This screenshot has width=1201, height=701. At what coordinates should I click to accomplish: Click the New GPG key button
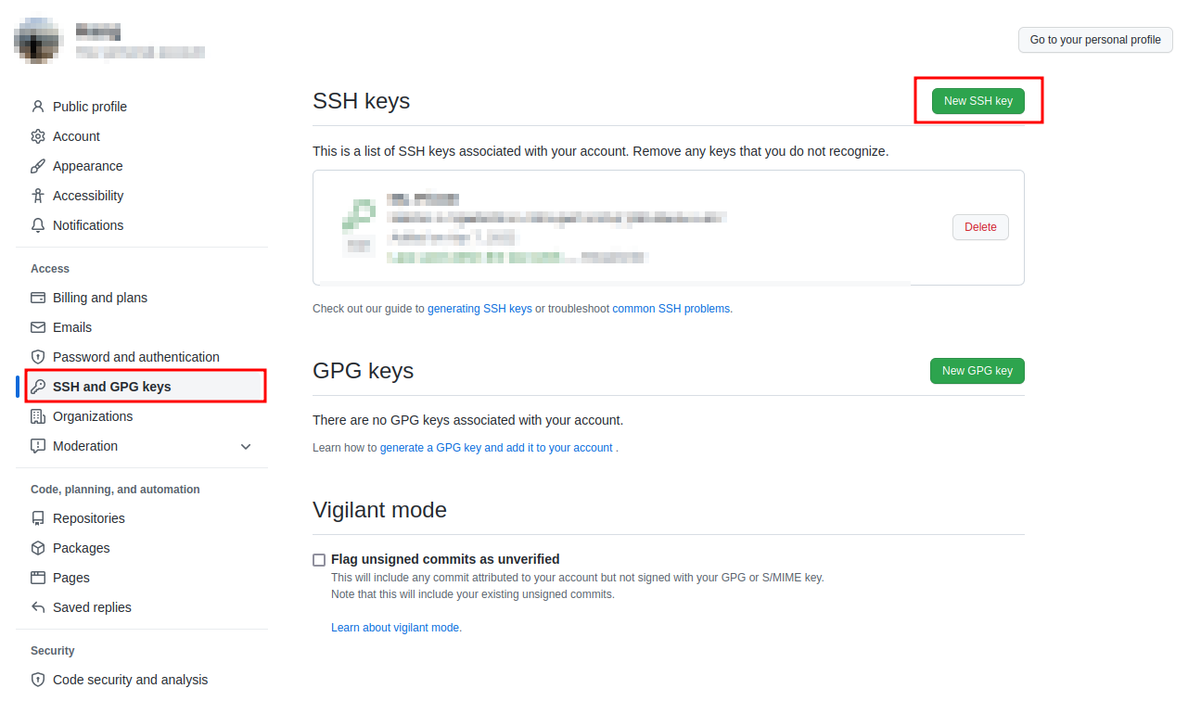977,371
